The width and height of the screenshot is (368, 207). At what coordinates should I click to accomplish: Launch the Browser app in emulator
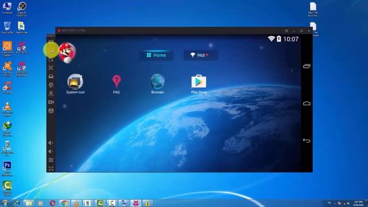(x=158, y=84)
